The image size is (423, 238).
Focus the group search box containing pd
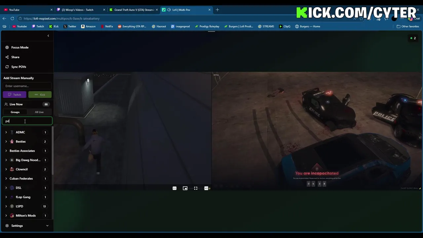click(27, 121)
